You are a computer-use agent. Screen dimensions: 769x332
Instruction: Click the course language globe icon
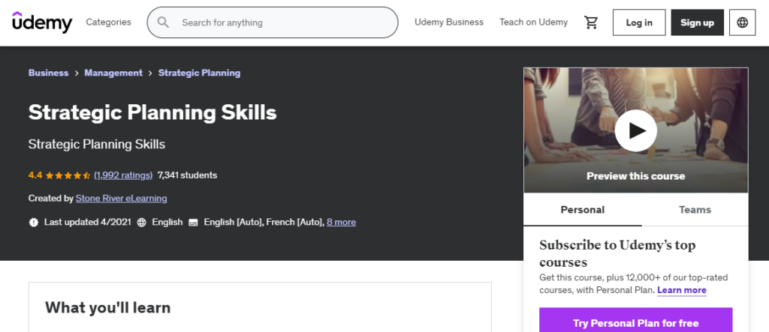pyautogui.click(x=142, y=223)
